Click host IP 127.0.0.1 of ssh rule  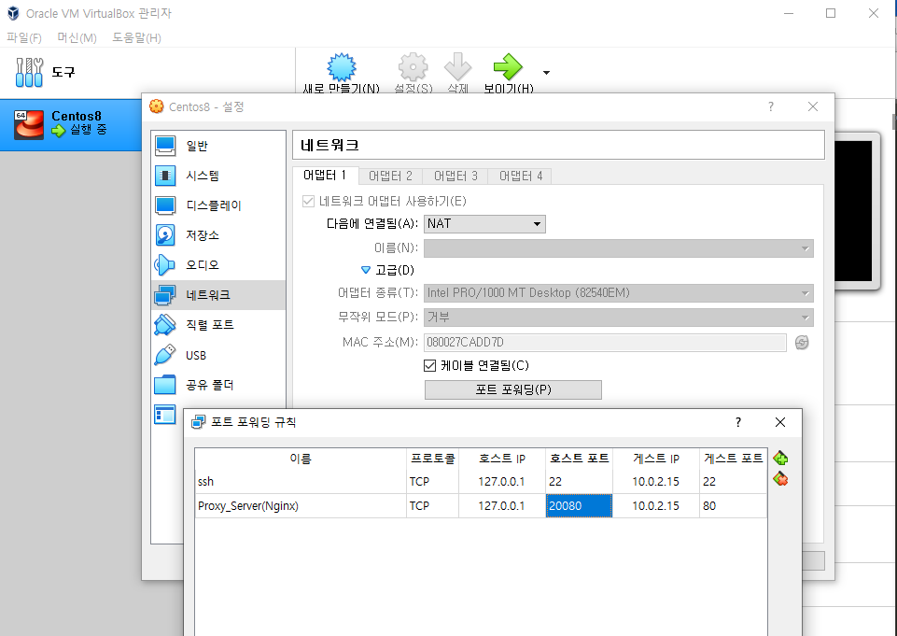(501, 482)
